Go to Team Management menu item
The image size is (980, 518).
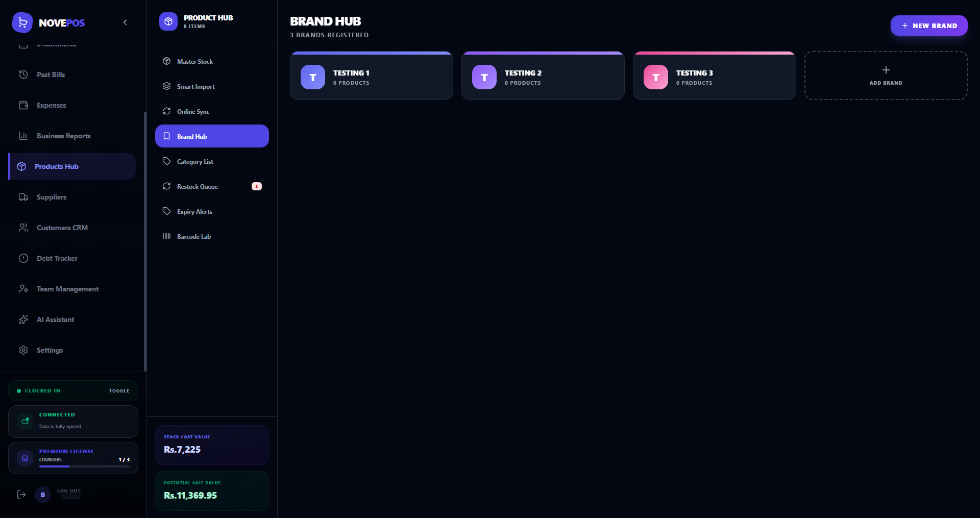[x=72, y=289]
